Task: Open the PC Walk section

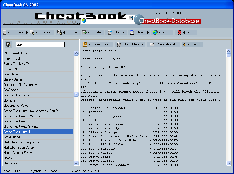Action: pos(45,32)
